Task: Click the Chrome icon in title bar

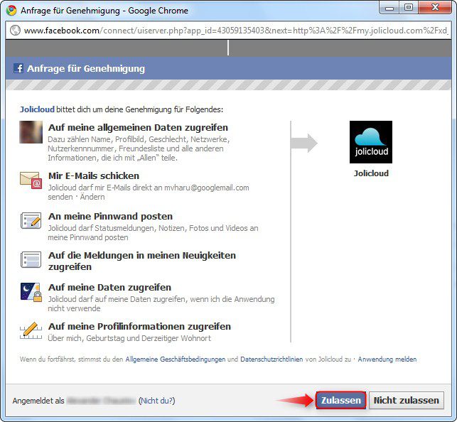Action: pos(11,11)
